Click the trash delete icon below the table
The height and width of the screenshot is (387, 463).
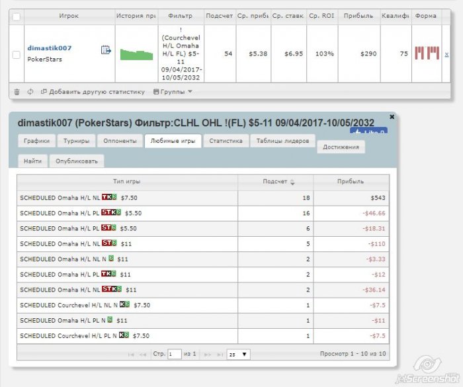tap(17, 92)
